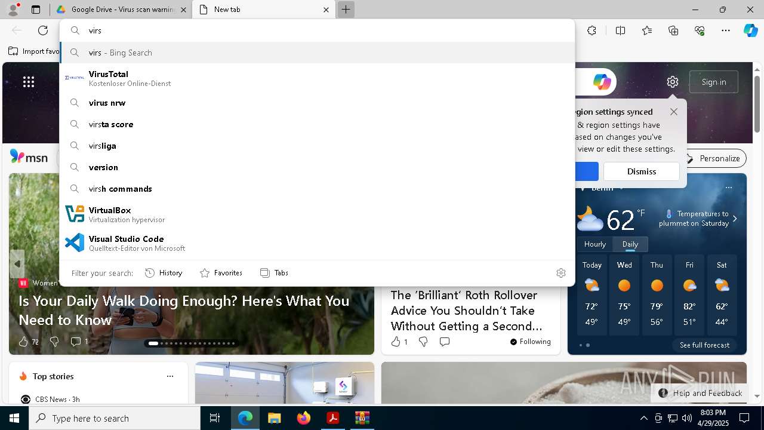Open the Copilot sidebar icon
This screenshot has height=430, width=764.
tap(750, 30)
